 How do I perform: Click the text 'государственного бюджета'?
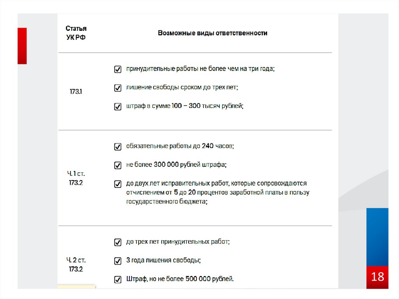166,202
